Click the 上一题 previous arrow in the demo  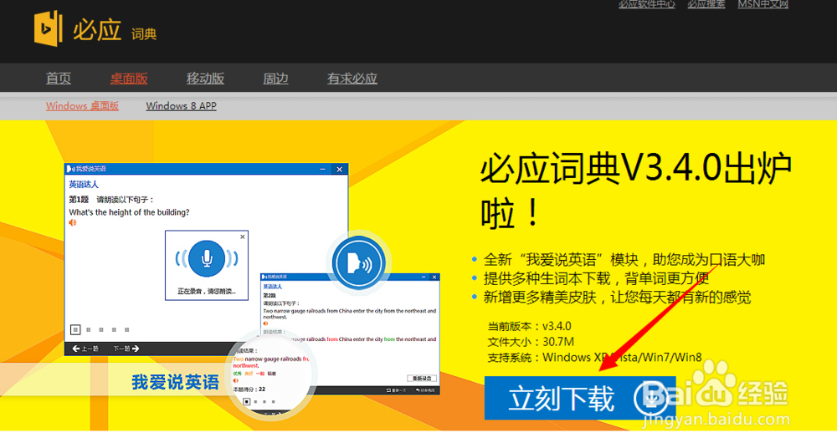85,349
